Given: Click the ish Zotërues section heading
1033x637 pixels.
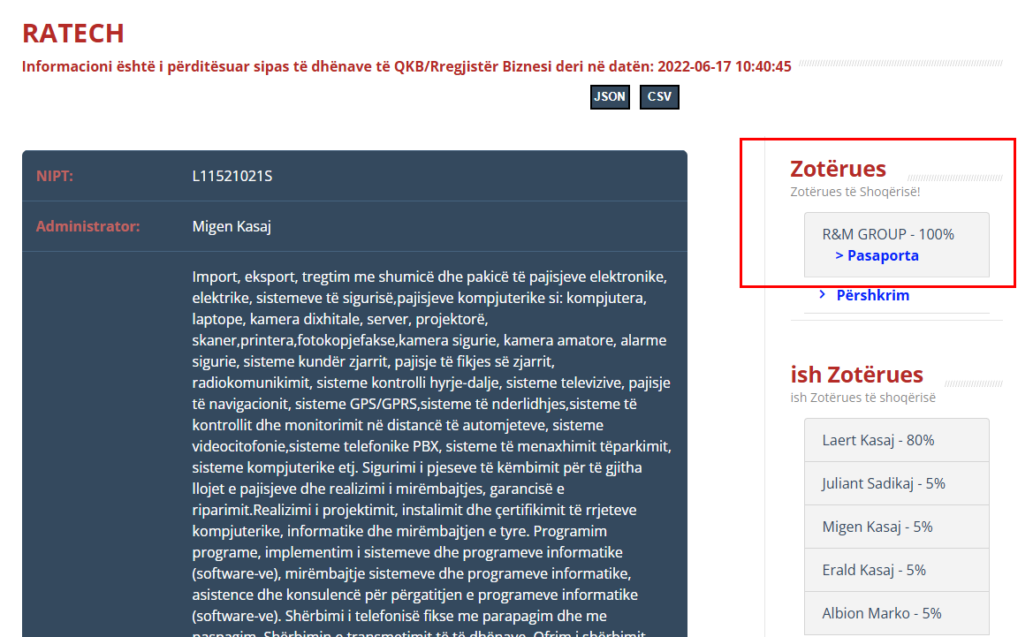Looking at the screenshot, I should click(x=856, y=375).
